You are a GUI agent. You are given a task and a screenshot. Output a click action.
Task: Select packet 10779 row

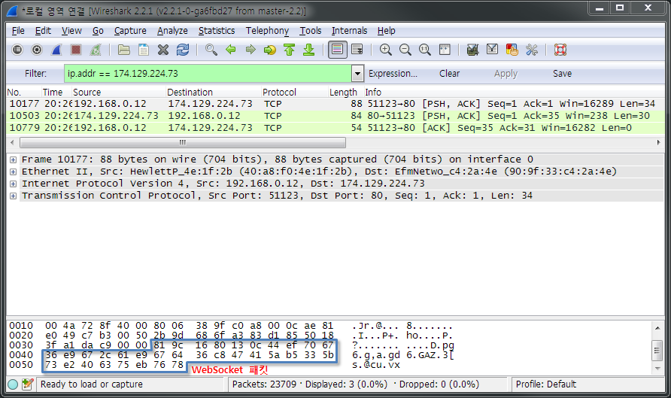pos(335,128)
